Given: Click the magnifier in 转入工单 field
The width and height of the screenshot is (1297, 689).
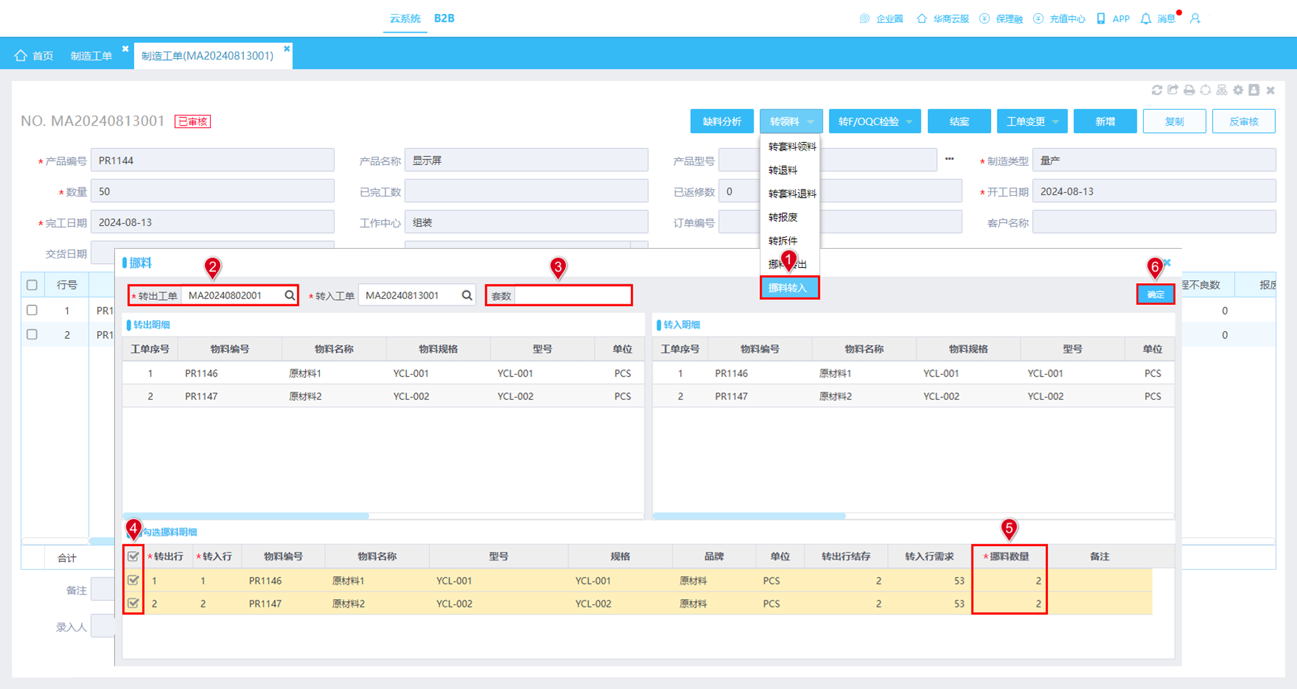Looking at the screenshot, I should [x=467, y=295].
